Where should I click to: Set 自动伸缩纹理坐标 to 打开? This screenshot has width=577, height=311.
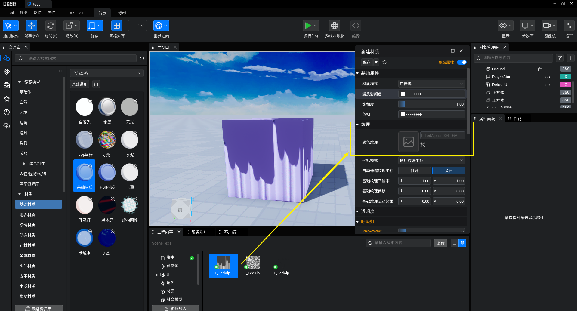click(x=415, y=171)
